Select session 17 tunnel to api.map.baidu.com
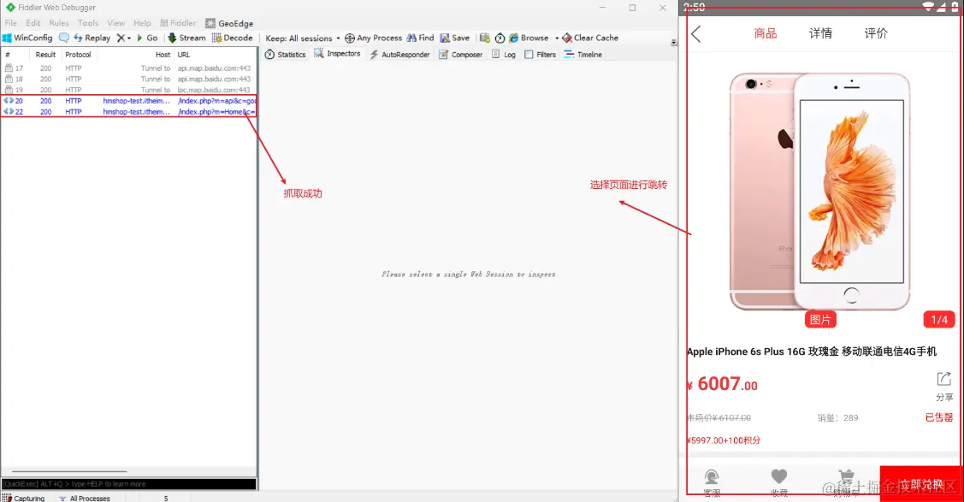This screenshot has height=502, width=964. click(128, 68)
